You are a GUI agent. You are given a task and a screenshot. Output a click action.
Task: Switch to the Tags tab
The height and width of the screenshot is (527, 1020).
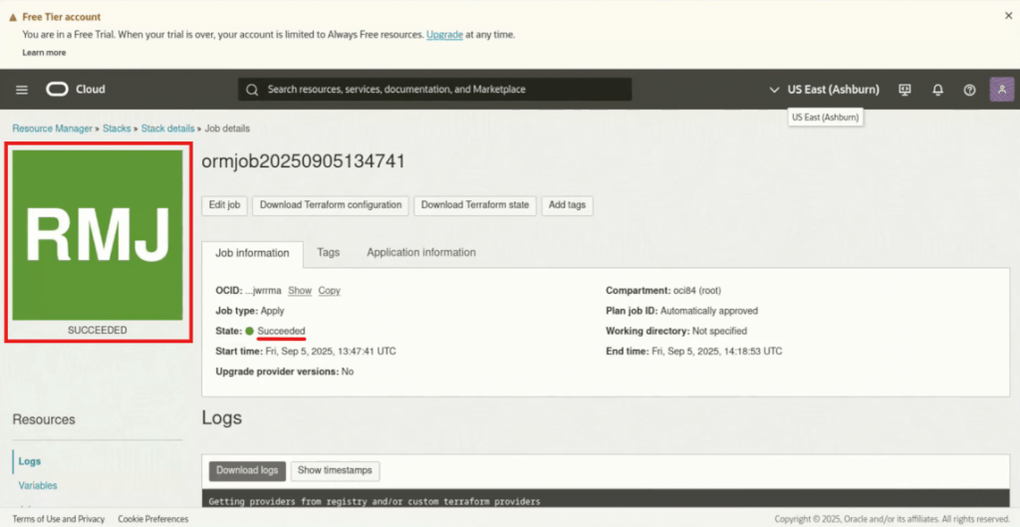[x=329, y=252]
